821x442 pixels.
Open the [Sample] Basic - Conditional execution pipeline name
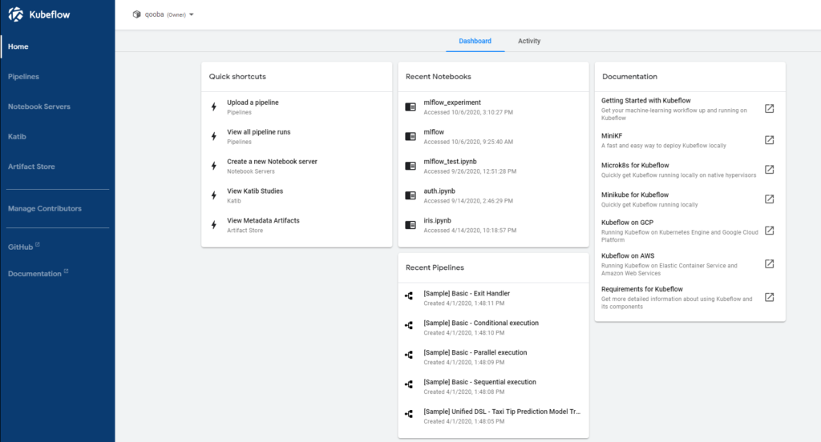481,323
